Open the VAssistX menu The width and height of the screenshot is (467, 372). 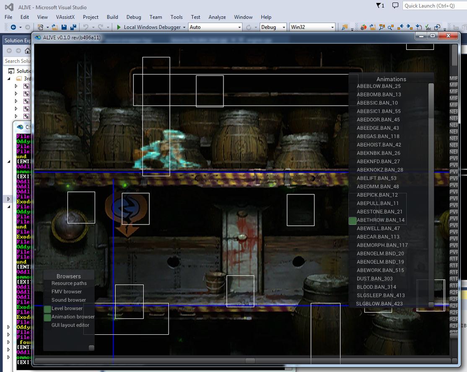pyautogui.click(x=65, y=17)
